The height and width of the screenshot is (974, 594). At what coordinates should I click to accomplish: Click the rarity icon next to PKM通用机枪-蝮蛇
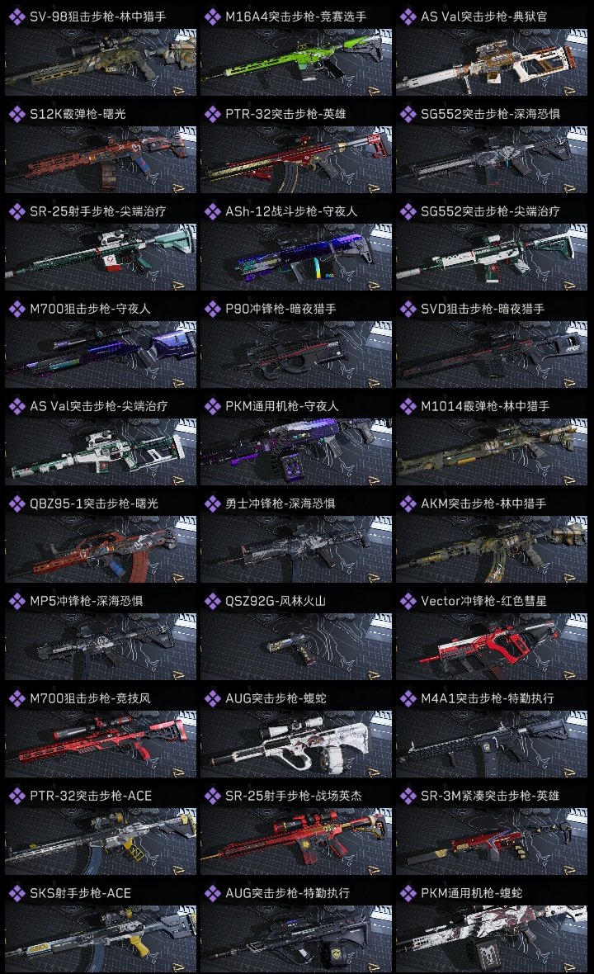pos(408,893)
